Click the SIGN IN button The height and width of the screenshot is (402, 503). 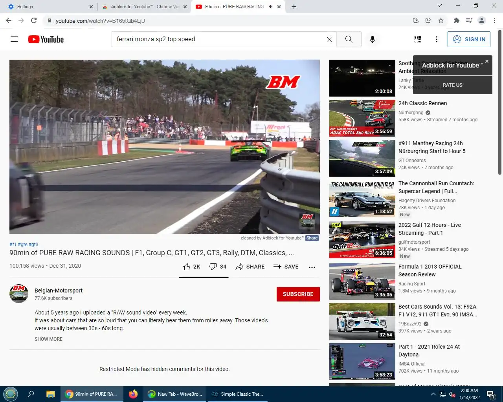(x=469, y=39)
